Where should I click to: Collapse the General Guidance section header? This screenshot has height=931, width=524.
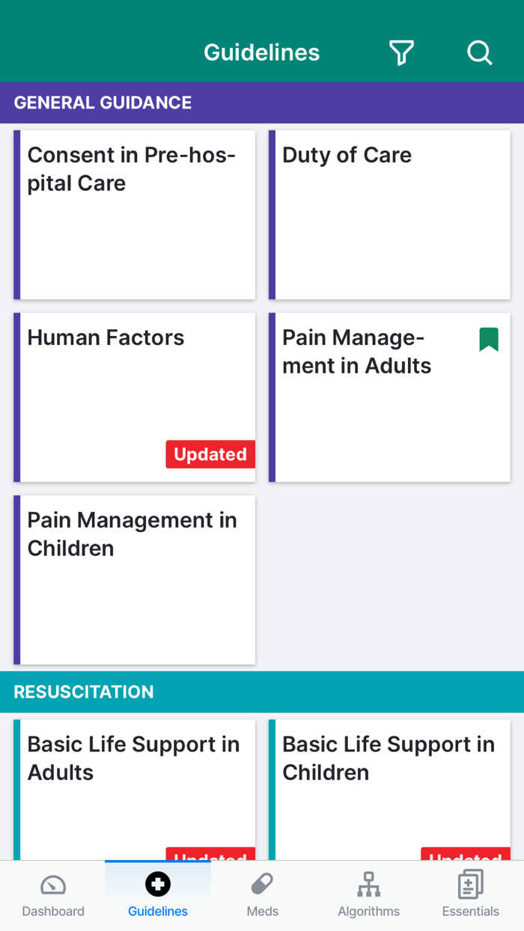(x=262, y=103)
